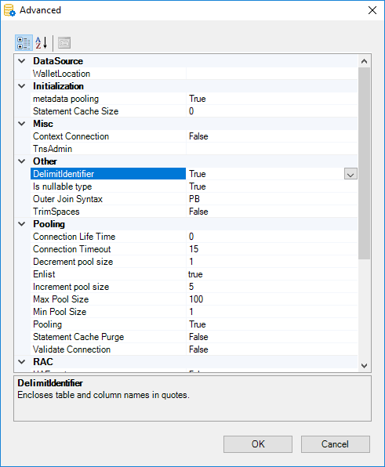Collapse the DataSource category
Image resolution: width=385 pixels, height=467 pixels.
[x=22, y=61]
